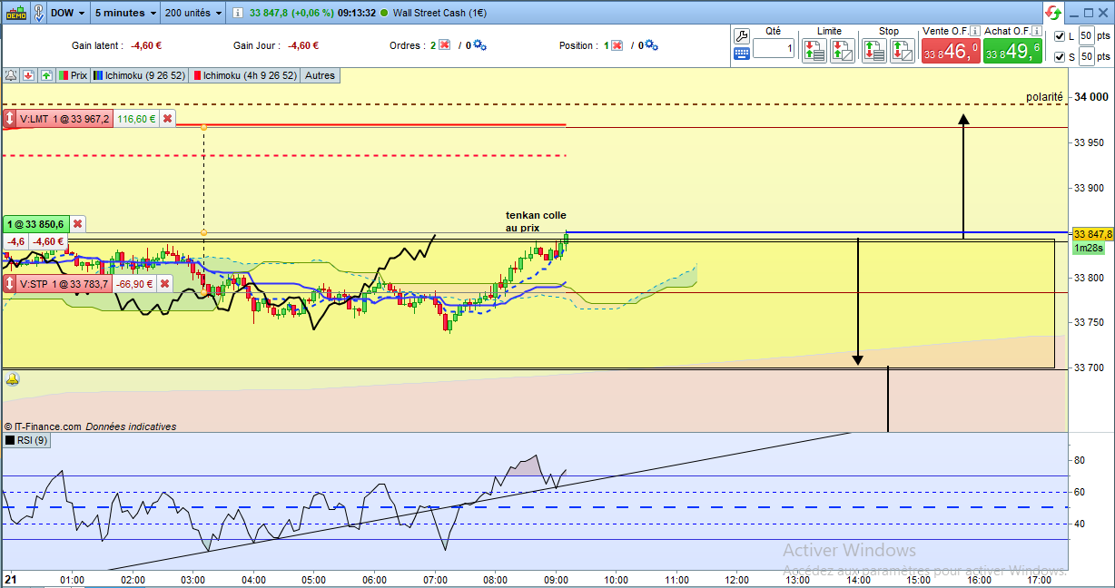The image size is (1115, 588).
Task: Click the red Vente O.F. sell button
Action: pyautogui.click(x=950, y=51)
